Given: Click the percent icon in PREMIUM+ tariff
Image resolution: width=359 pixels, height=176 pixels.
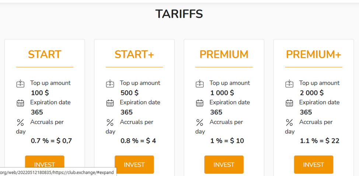Looking at the screenshot, I should point(289,122).
